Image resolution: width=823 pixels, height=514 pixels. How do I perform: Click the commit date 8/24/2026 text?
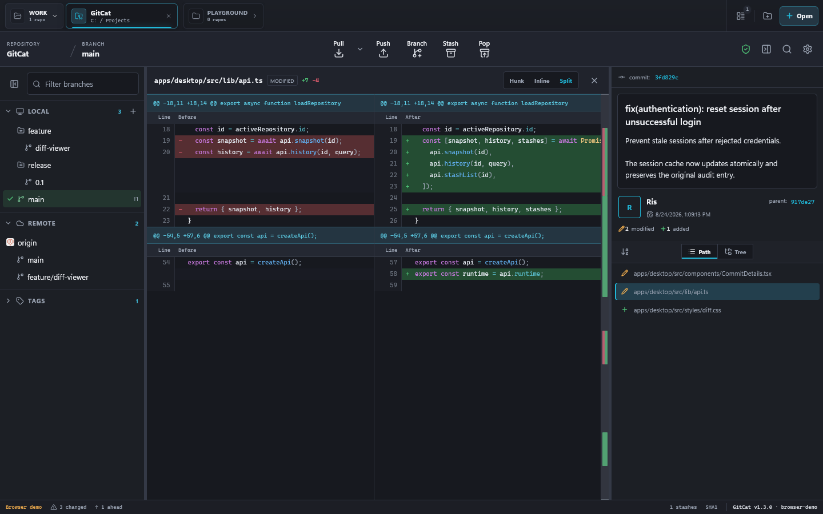(x=683, y=215)
